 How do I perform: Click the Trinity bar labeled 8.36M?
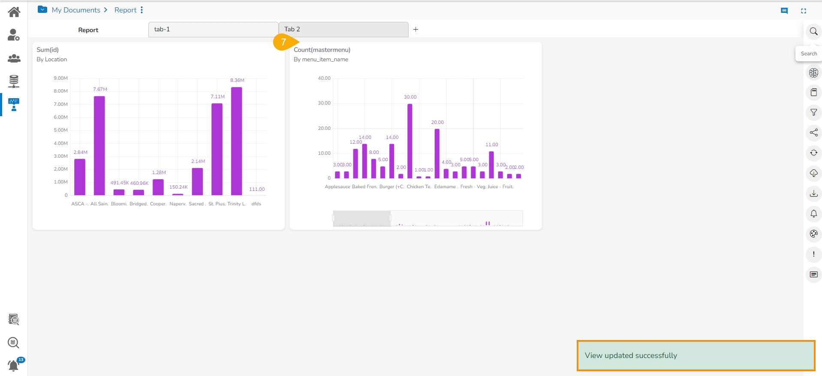click(236, 141)
